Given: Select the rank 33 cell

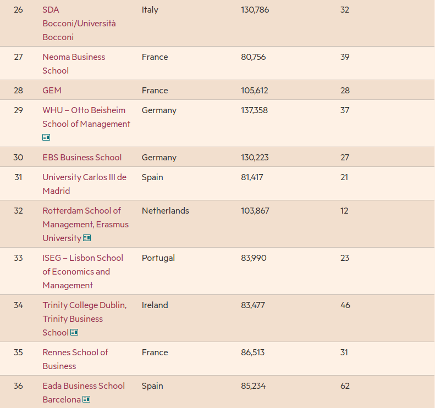Looking at the screenshot, I should (18, 258).
